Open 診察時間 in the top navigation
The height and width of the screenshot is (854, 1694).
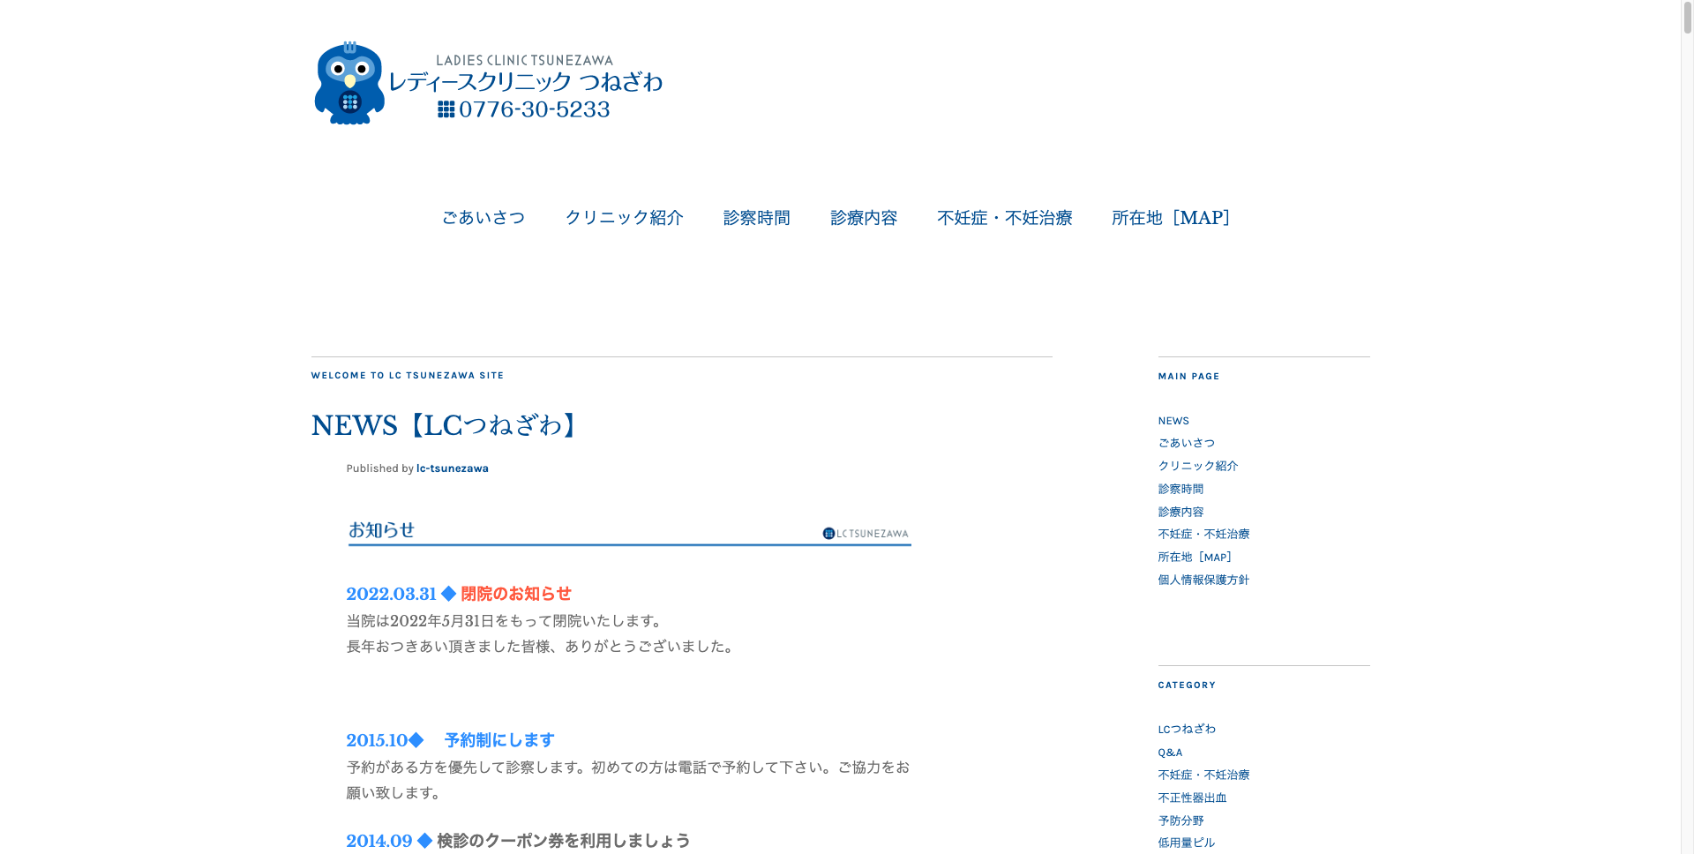pos(757,218)
